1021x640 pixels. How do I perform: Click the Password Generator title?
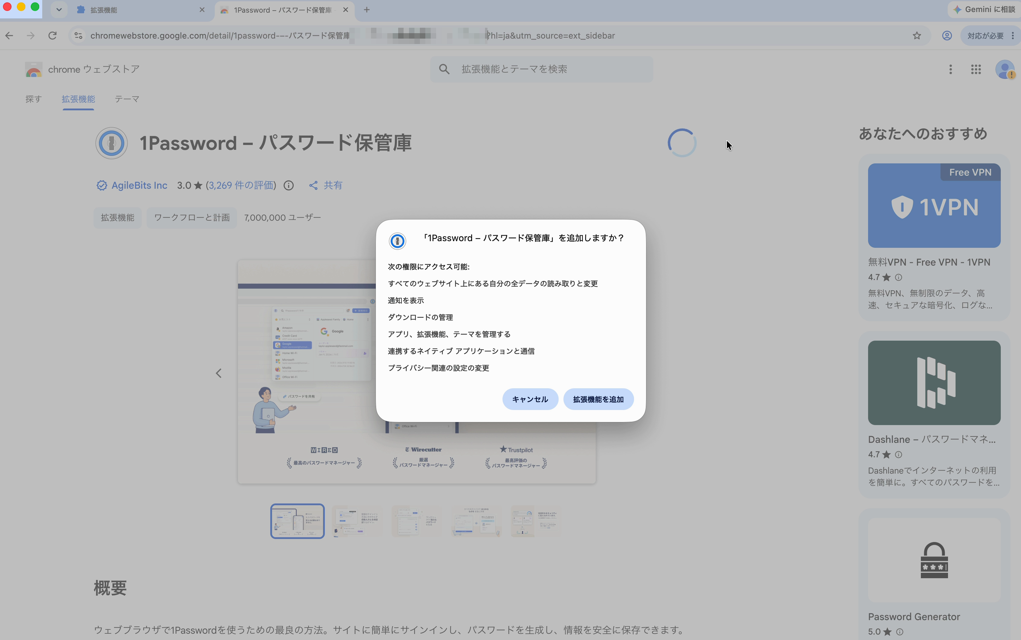[x=914, y=617]
